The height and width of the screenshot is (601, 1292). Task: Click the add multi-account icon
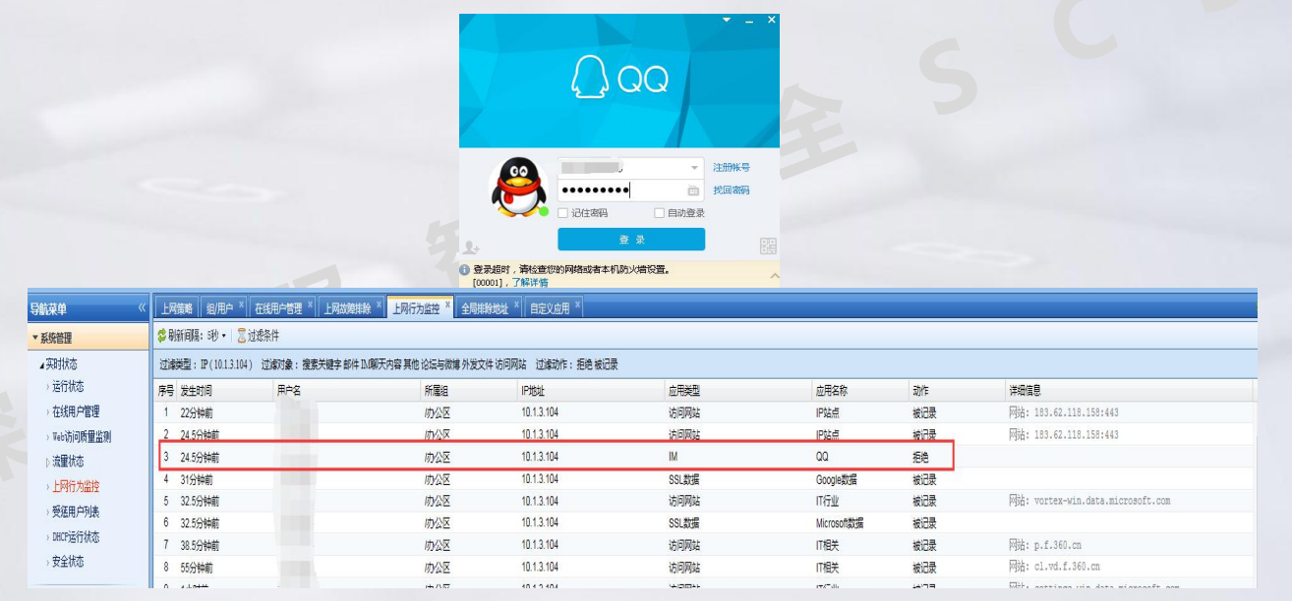click(x=471, y=246)
